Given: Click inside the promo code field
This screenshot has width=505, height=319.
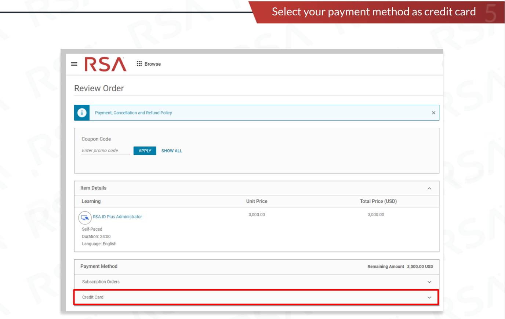Looking at the screenshot, I should [x=105, y=150].
